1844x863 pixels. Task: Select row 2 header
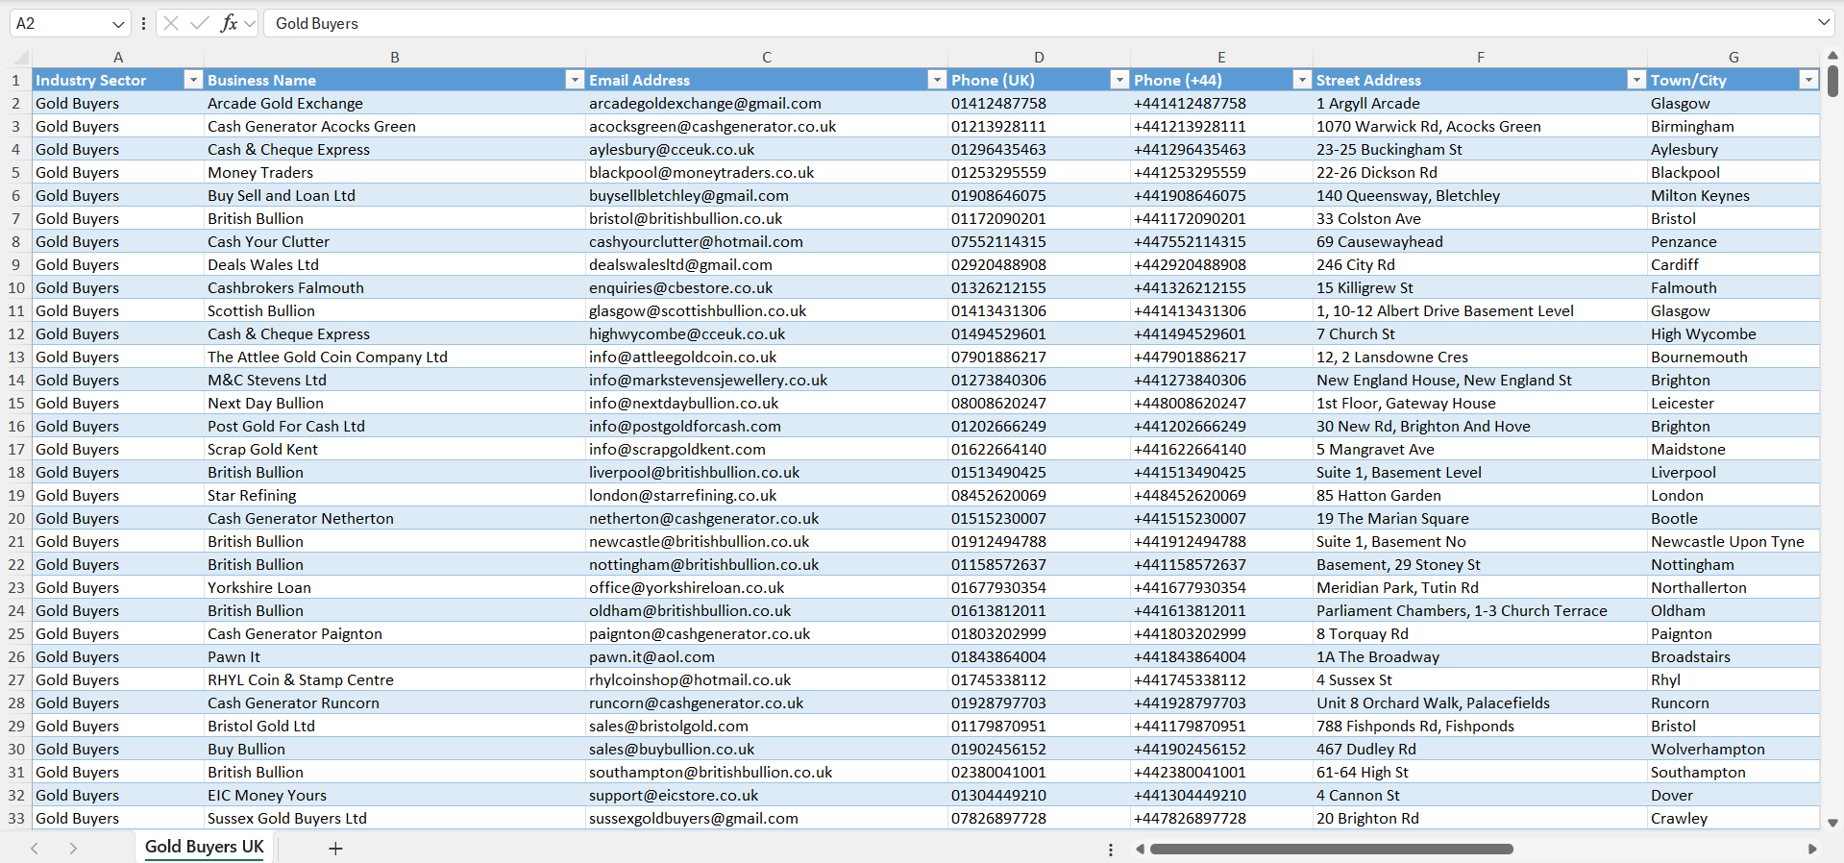[x=16, y=103]
